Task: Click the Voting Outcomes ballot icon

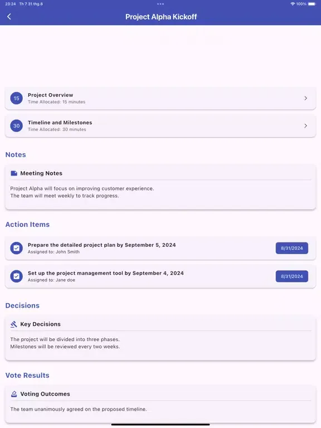Action: (14, 394)
